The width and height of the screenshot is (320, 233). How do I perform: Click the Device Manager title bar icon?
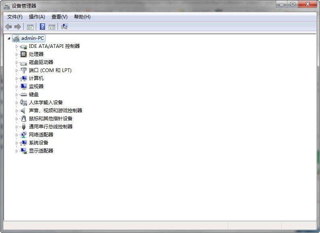point(7,6)
